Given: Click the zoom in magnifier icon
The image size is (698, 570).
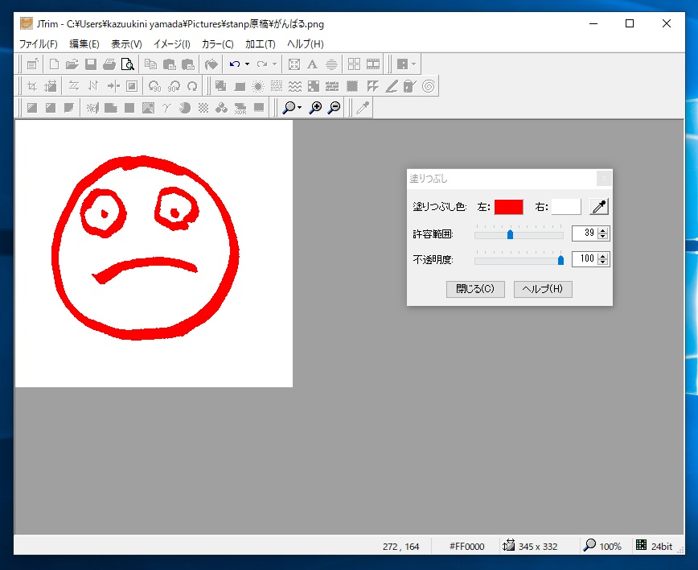Looking at the screenshot, I should [315, 108].
